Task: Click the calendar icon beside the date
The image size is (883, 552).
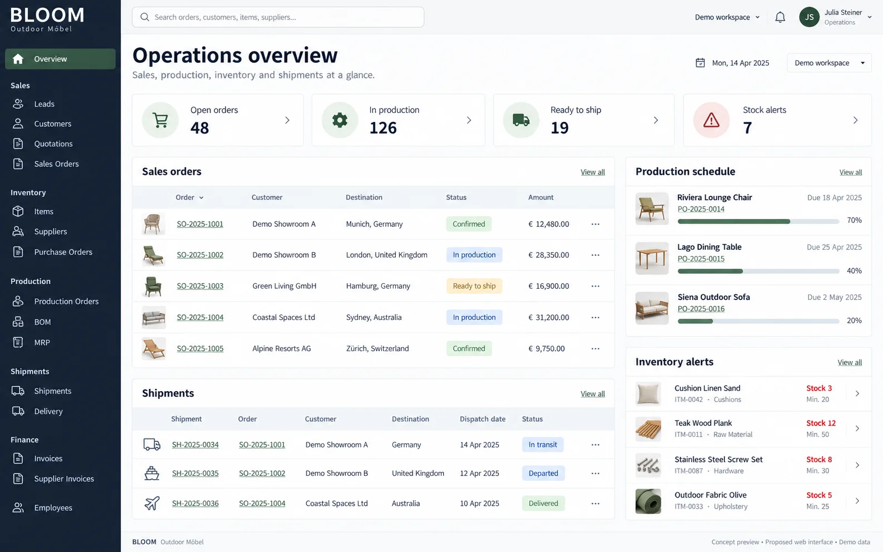Action: point(700,63)
